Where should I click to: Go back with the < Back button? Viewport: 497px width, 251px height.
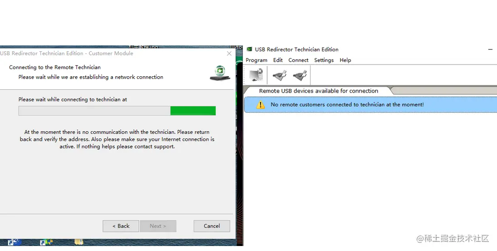point(121,226)
